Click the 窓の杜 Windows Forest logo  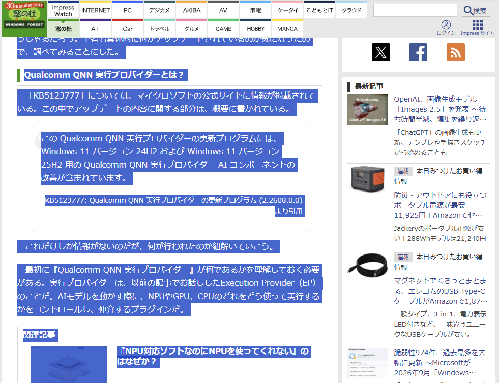[x=24, y=18]
